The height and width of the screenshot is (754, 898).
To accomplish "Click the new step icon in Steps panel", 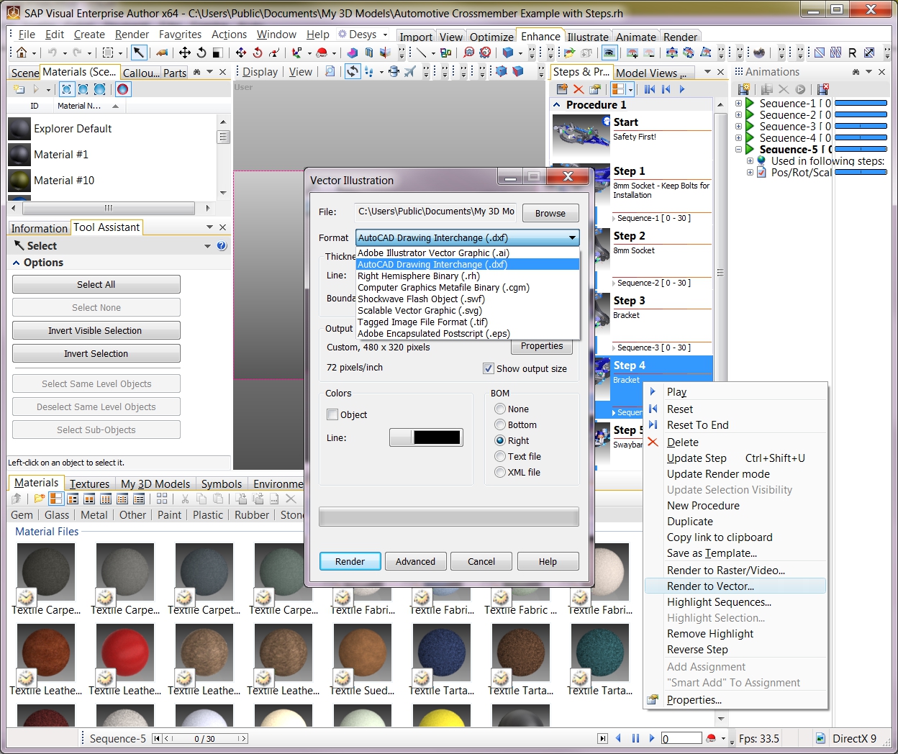I will point(563,89).
